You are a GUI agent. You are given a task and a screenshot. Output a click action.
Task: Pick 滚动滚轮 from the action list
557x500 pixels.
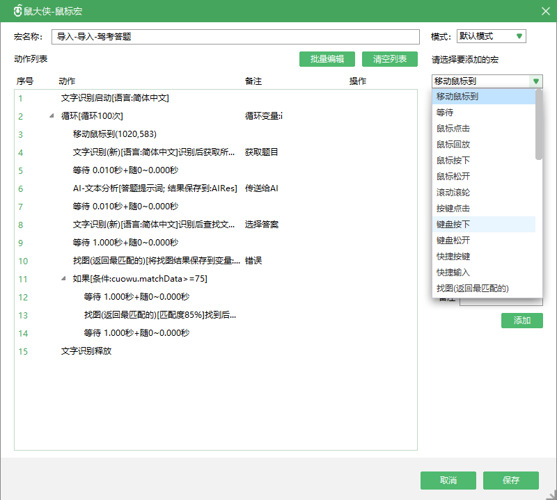[x=453, y=193]
